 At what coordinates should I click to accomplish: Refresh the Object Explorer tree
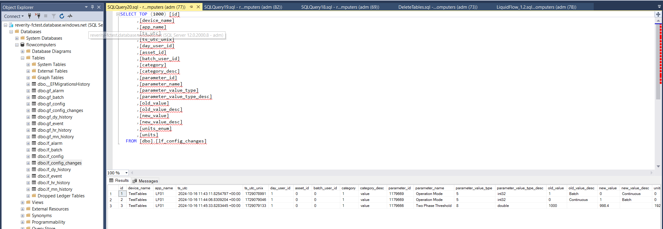coord(62,16)
